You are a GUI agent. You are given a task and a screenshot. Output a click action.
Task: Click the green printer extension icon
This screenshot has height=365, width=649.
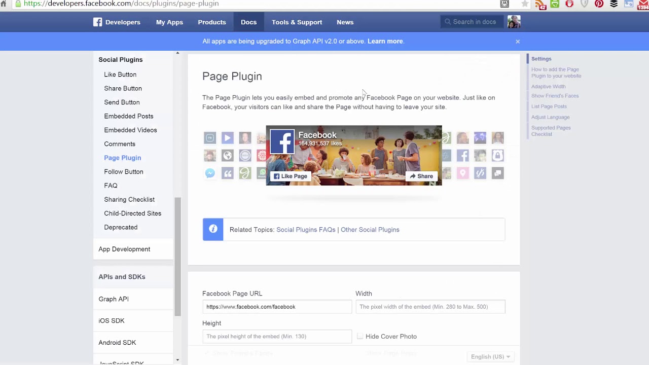(555, 4)
